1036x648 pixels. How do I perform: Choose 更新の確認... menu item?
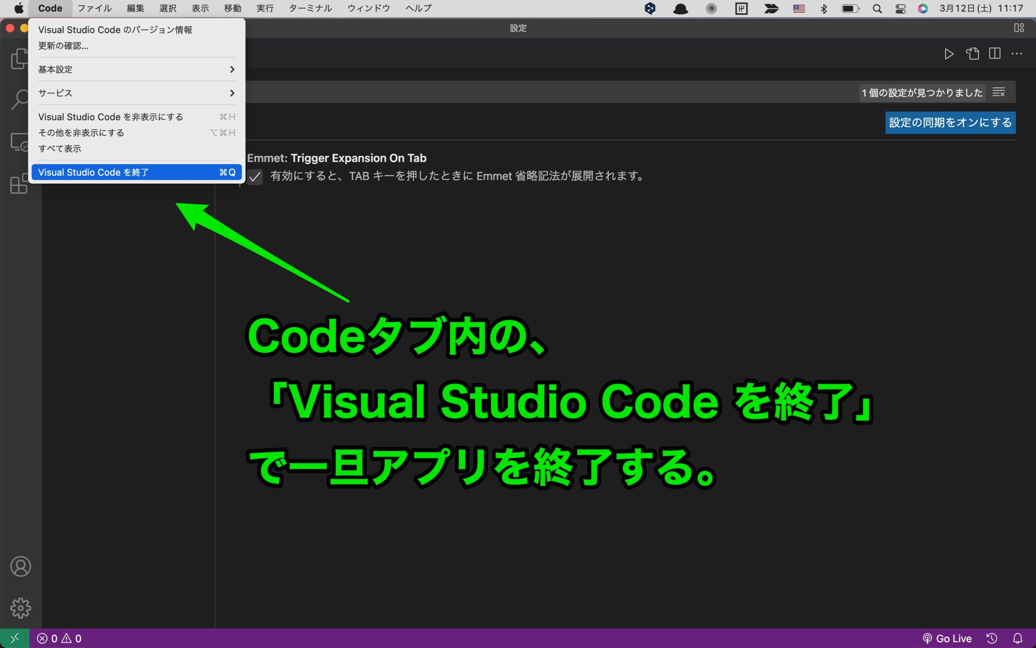(x=136, y=45)
